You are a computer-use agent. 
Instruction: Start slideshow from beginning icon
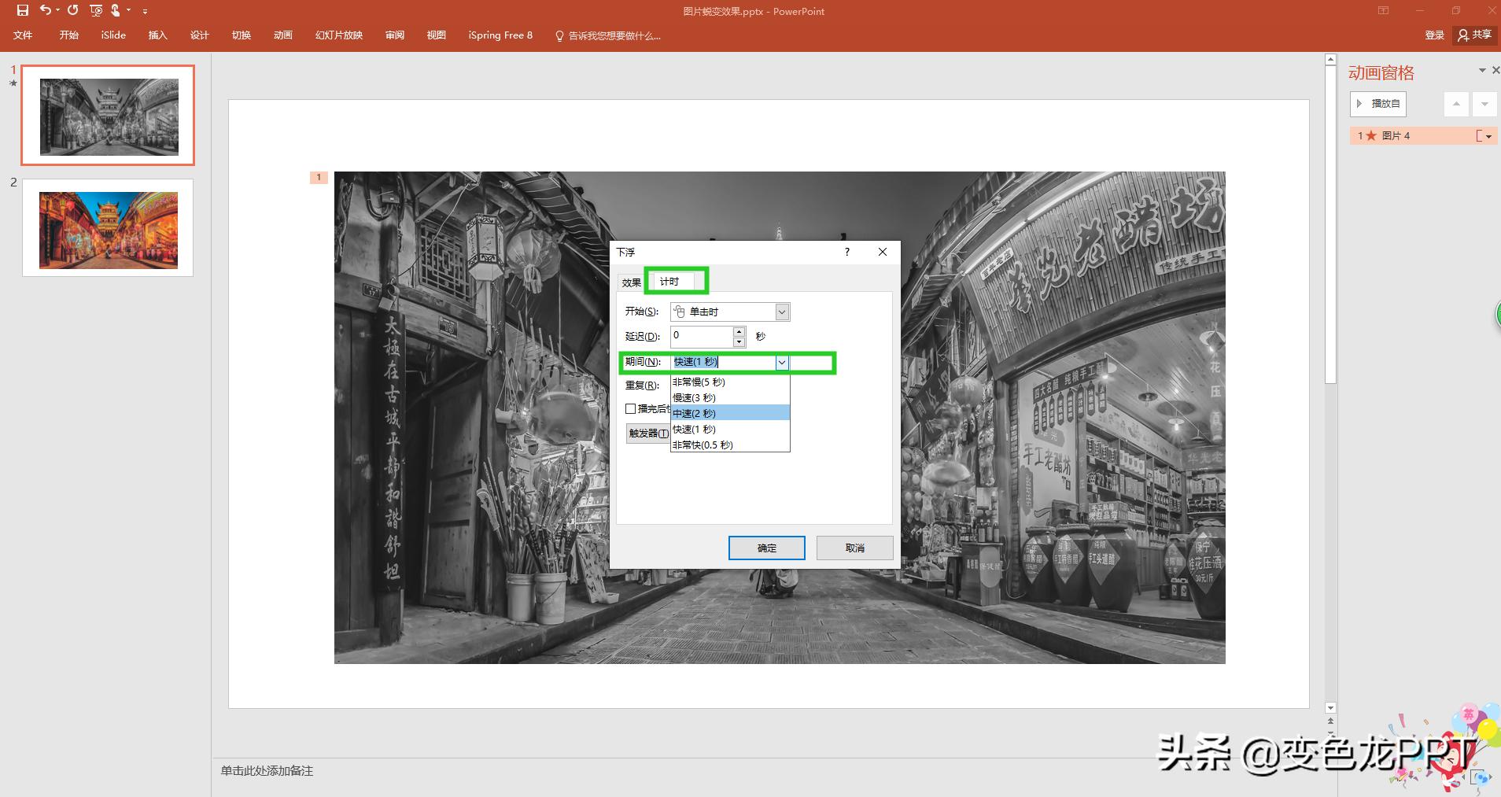(x=96, y=10)
